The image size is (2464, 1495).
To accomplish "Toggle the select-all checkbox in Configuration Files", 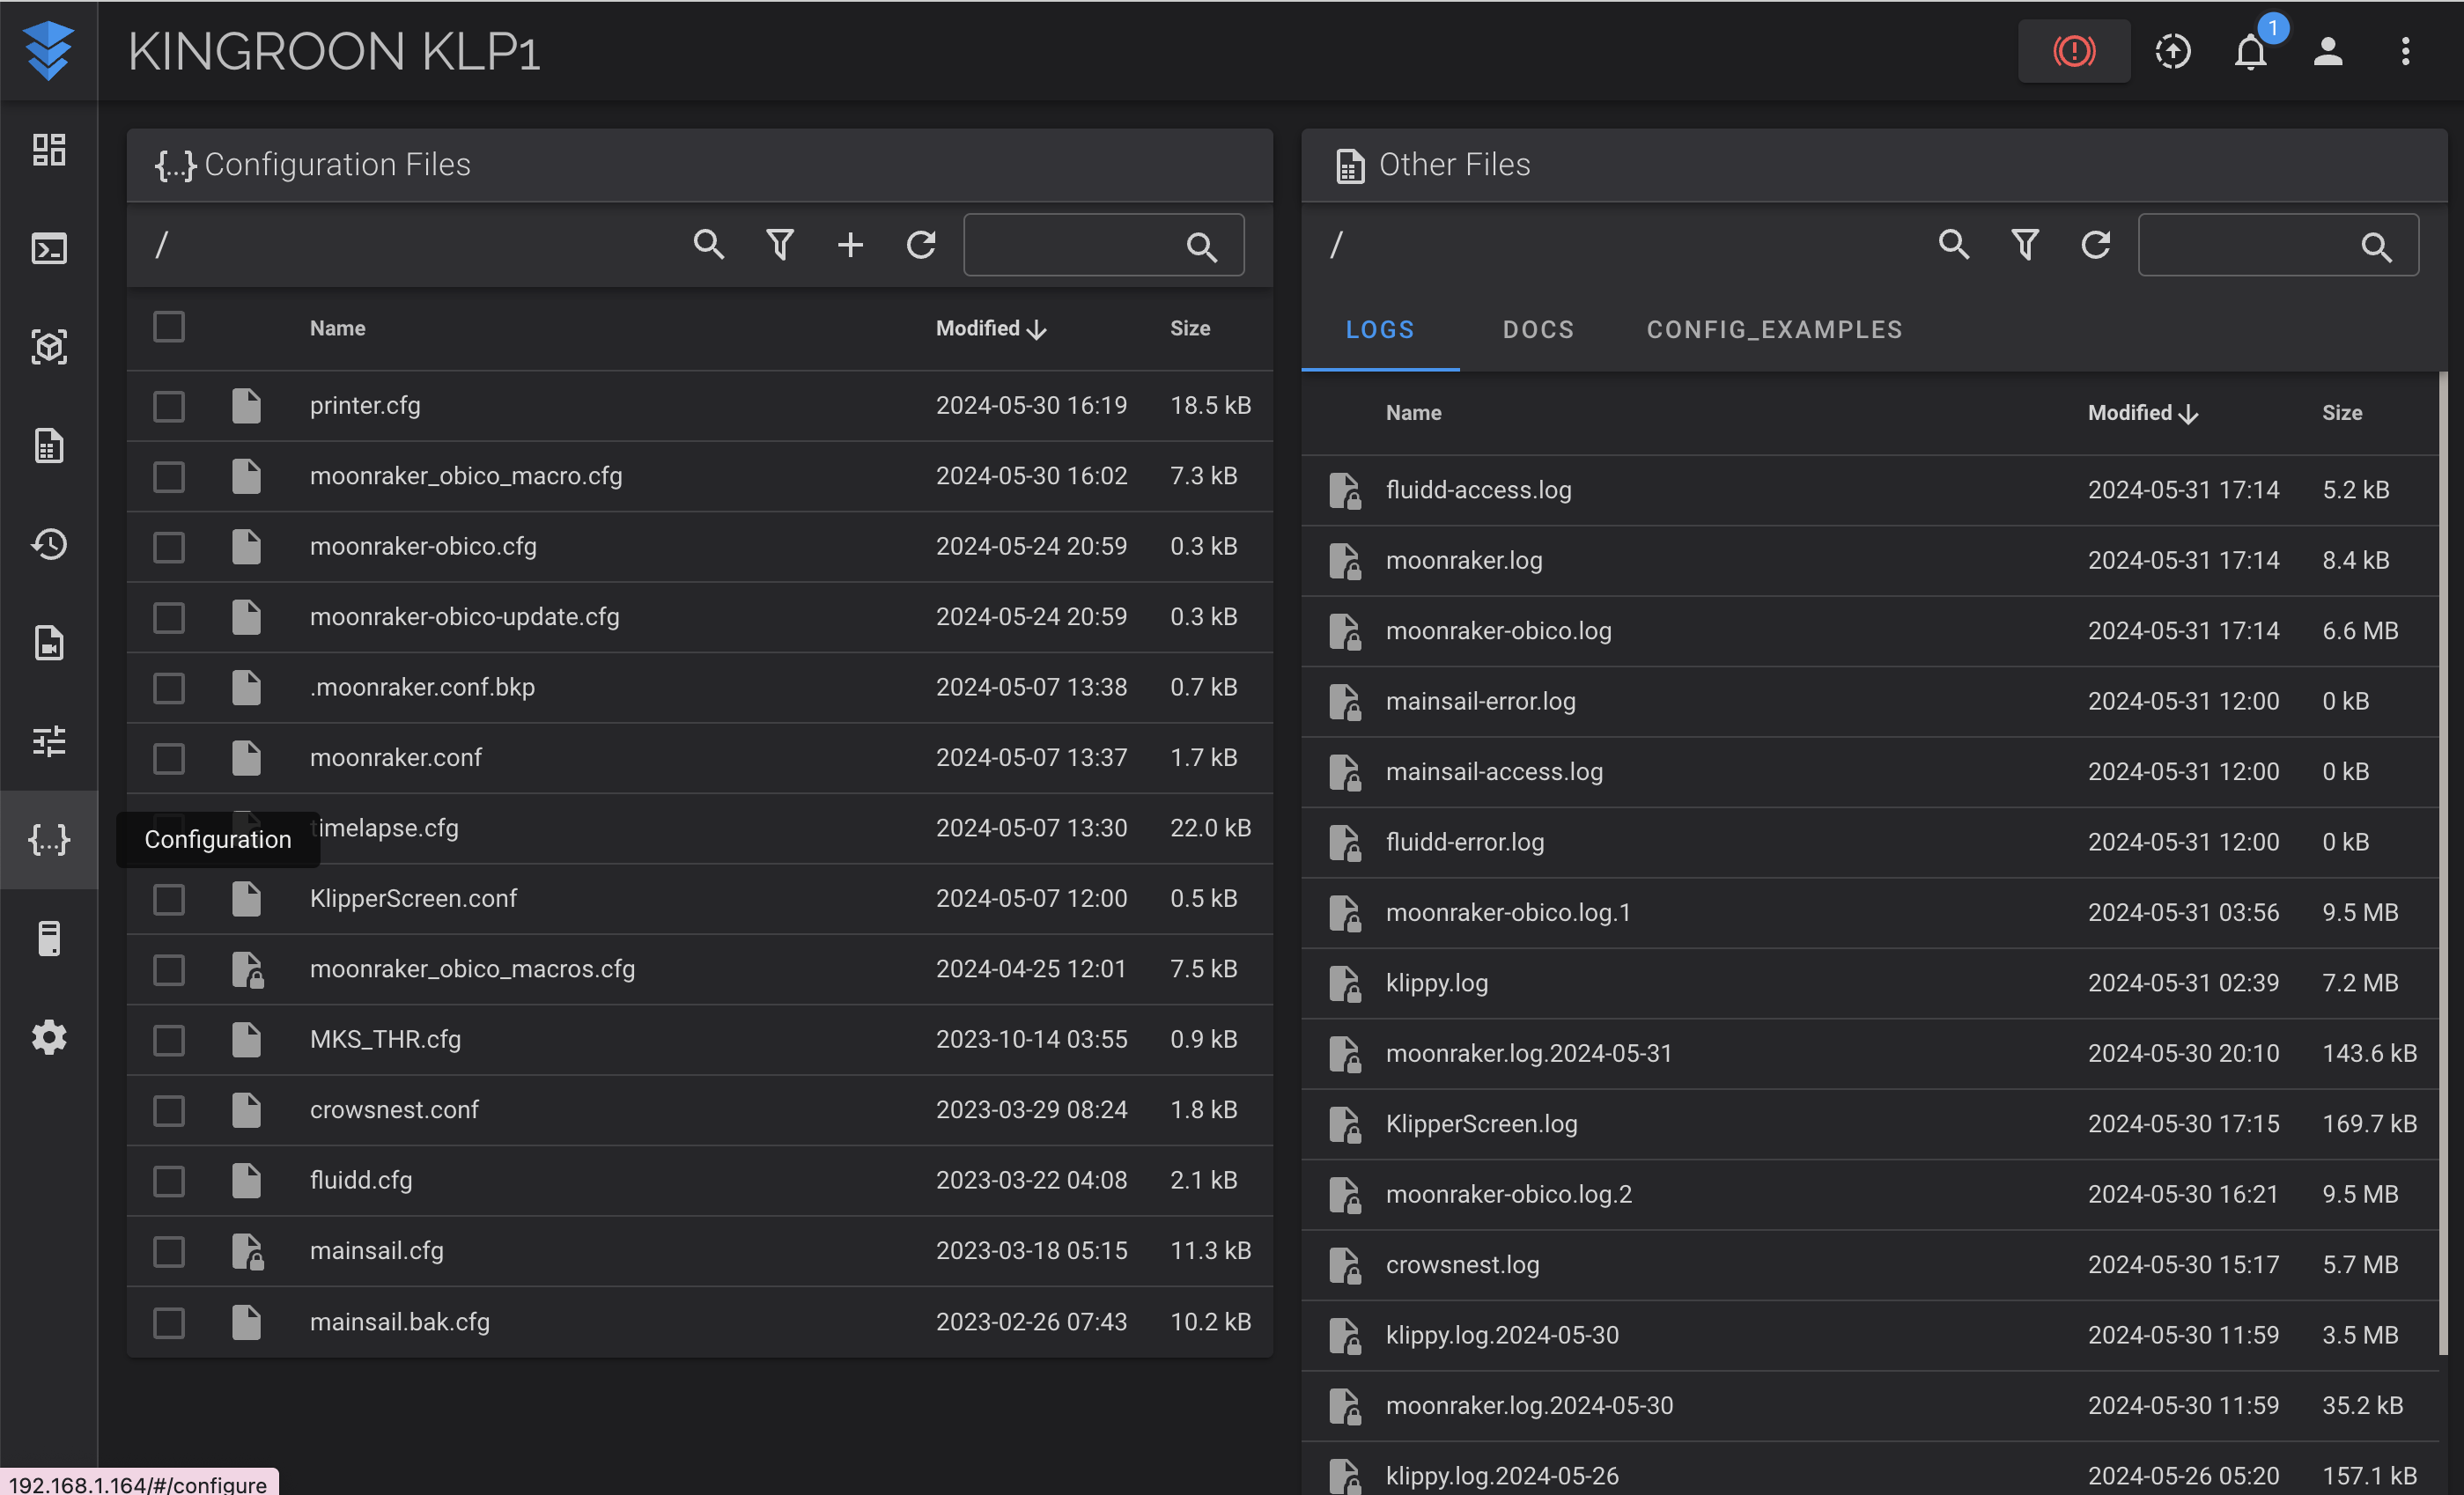I will 169,326.
